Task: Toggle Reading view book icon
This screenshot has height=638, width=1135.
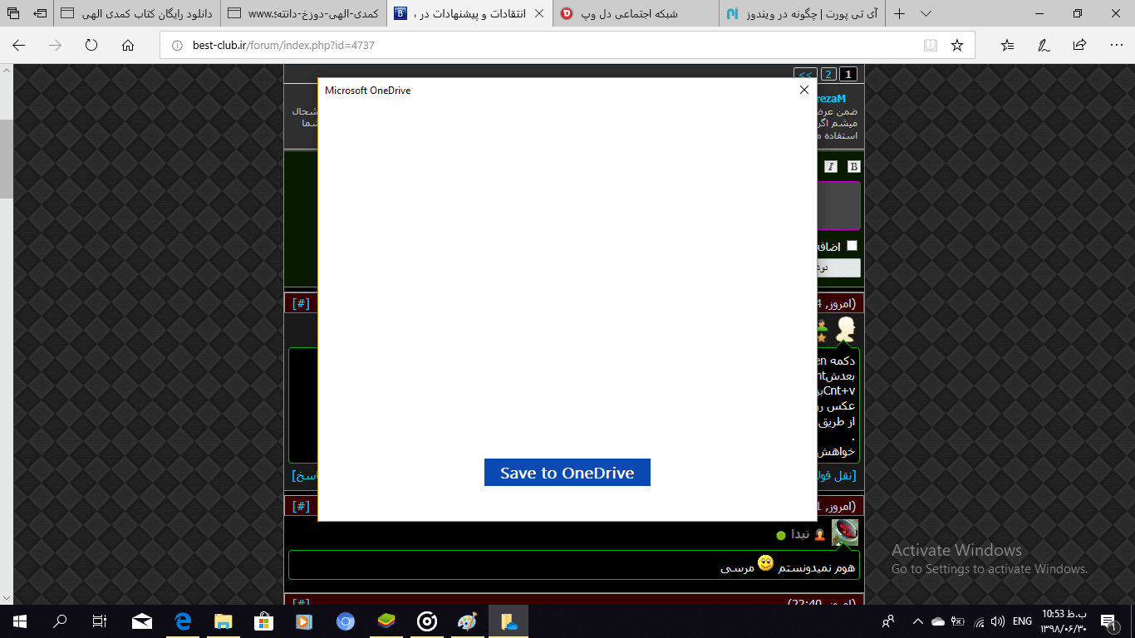Action: coord(931,46)
